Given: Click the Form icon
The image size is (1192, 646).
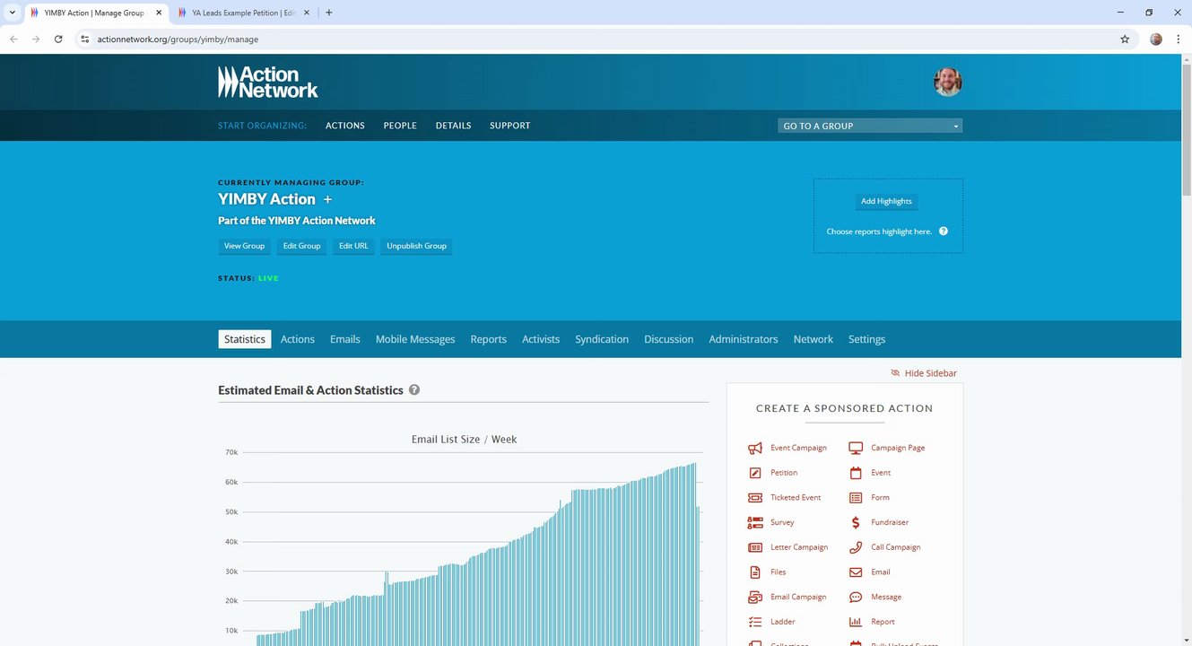Looking at the screenshot, I should tap(856, 497).
